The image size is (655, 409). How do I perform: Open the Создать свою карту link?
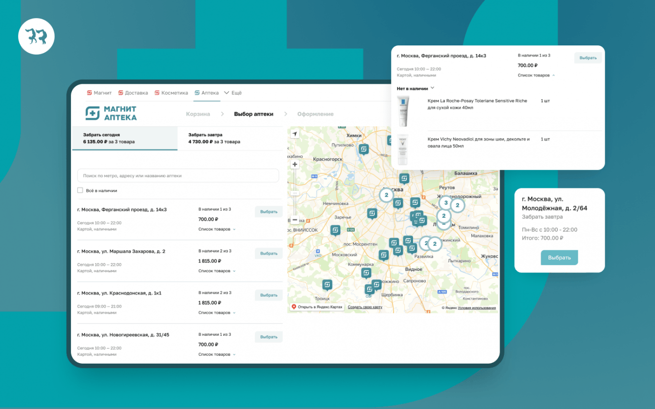tap(365, 307)
